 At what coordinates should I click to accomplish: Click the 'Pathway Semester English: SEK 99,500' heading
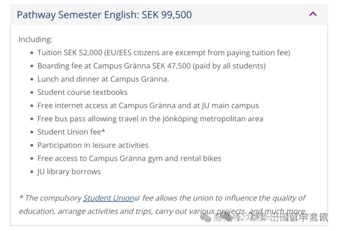[x=104, y=15]
